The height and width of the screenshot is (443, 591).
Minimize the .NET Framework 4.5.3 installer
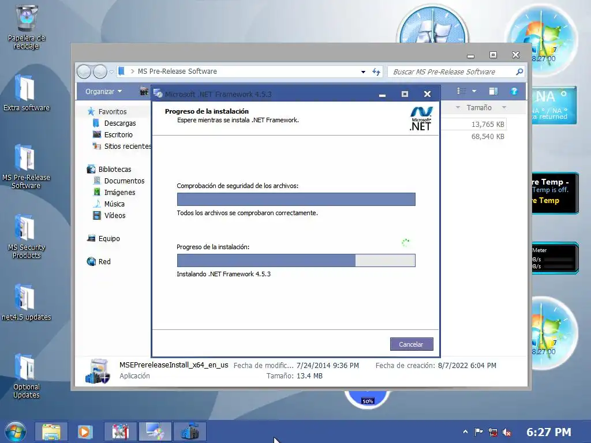(x=382, y=94)
